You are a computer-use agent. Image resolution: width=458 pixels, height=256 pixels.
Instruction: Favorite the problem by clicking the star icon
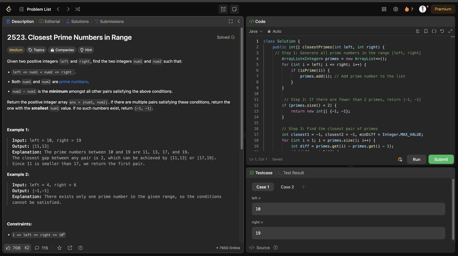pos(59,248)
